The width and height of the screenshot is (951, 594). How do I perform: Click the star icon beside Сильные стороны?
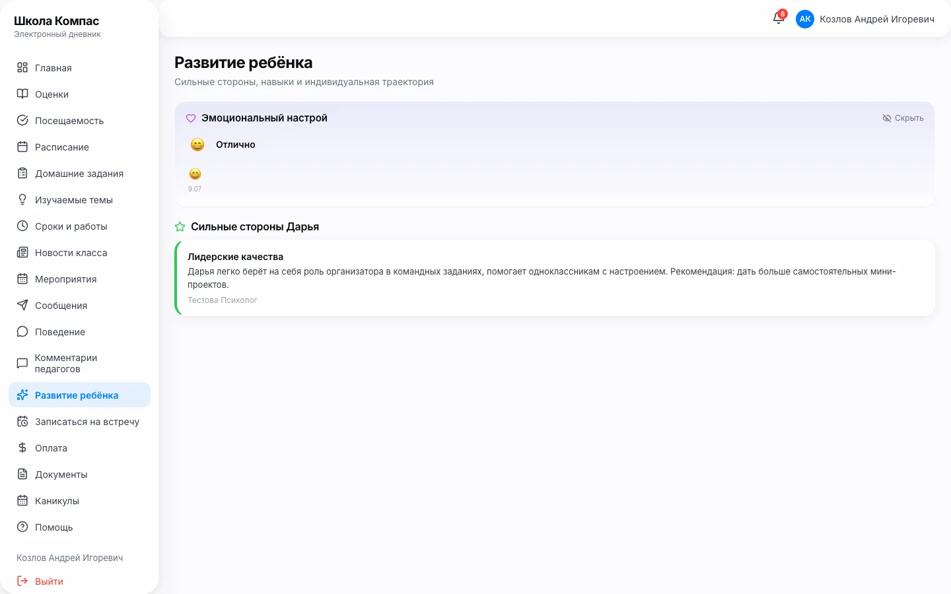pyautogui.click(x=180, y=226)
